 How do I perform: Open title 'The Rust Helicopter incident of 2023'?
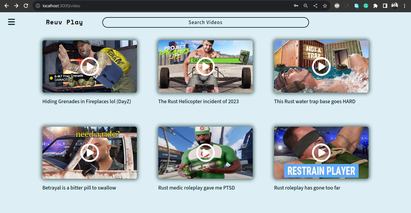(x=199, y=102)
